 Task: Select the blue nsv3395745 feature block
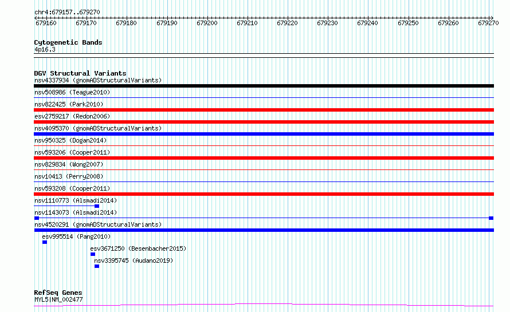click(x=97, y=266)
